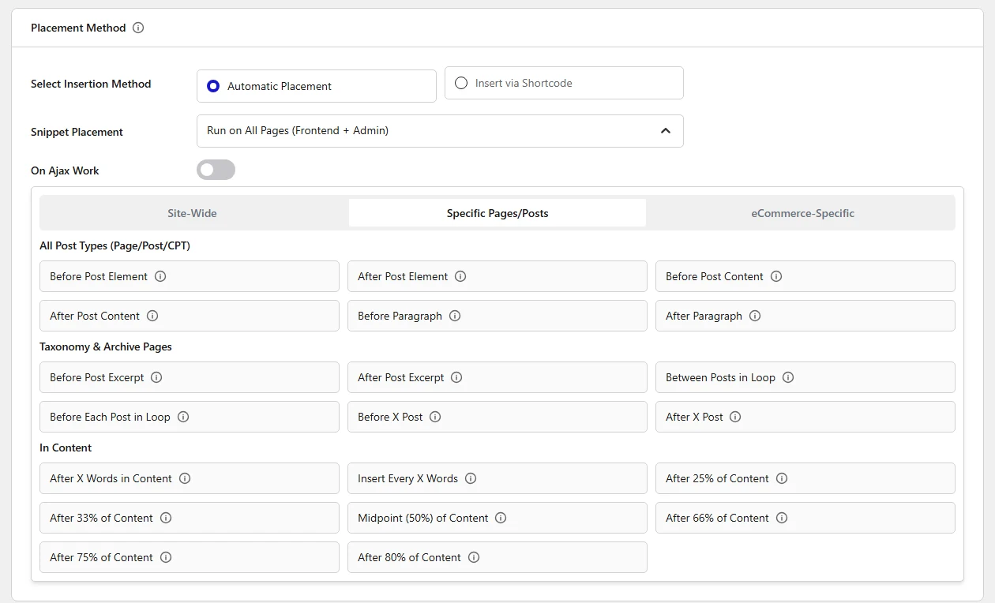Click the Select Insertion Method label
995x603 pixels.
coord(91,84)
